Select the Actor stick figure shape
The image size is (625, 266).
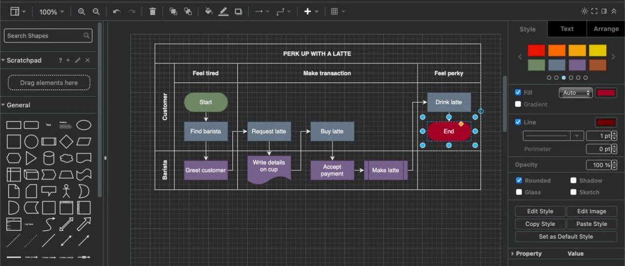66,191
